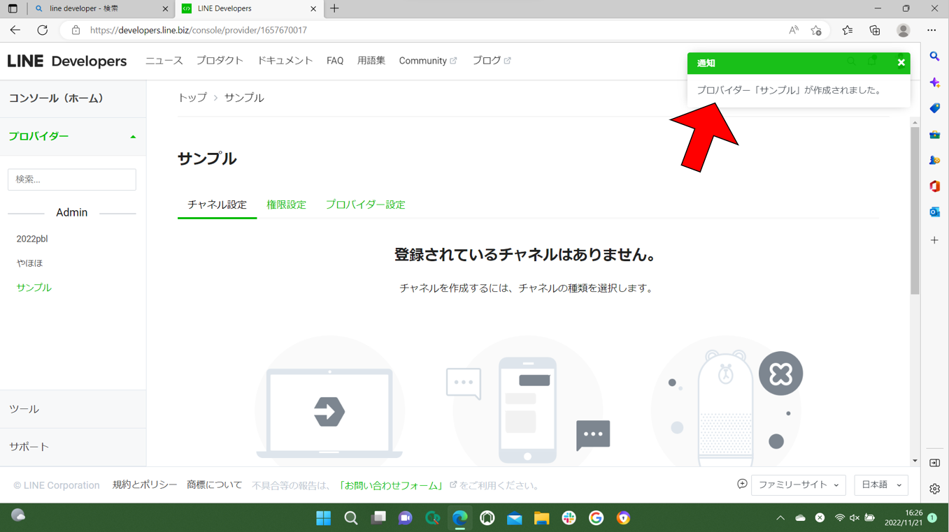Click トップ in breadcrumb
The width and height of the screenshot is (949, 532).
tap(192, 98)
